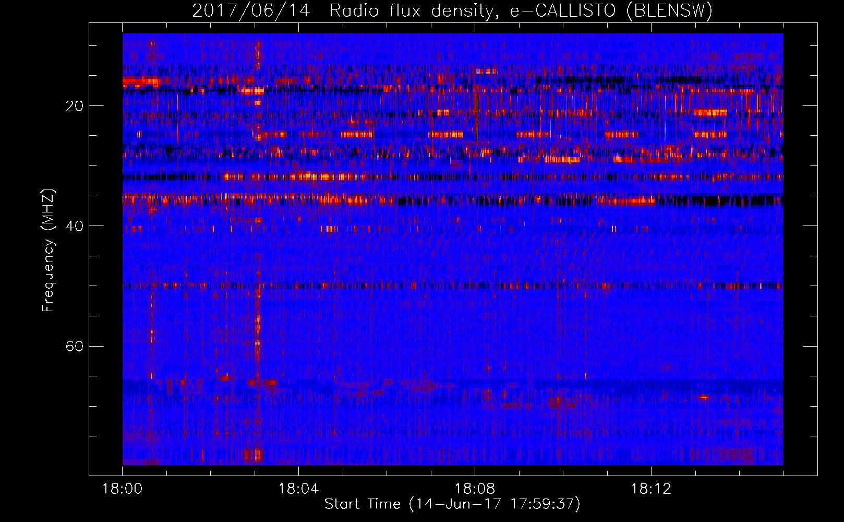Screen dimensions: 844x522
Task: Click the 'Frequency (MHZ)' y-axis label
Action: (x=47, y=251)
